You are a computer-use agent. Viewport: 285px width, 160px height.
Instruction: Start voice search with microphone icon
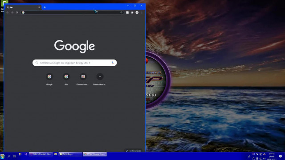click(113, 63)
